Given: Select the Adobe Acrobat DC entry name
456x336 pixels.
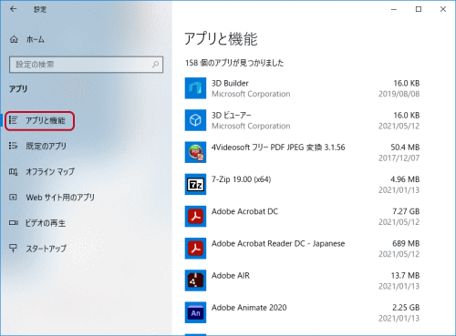Looking at the screenshot, I should [244, 211].
